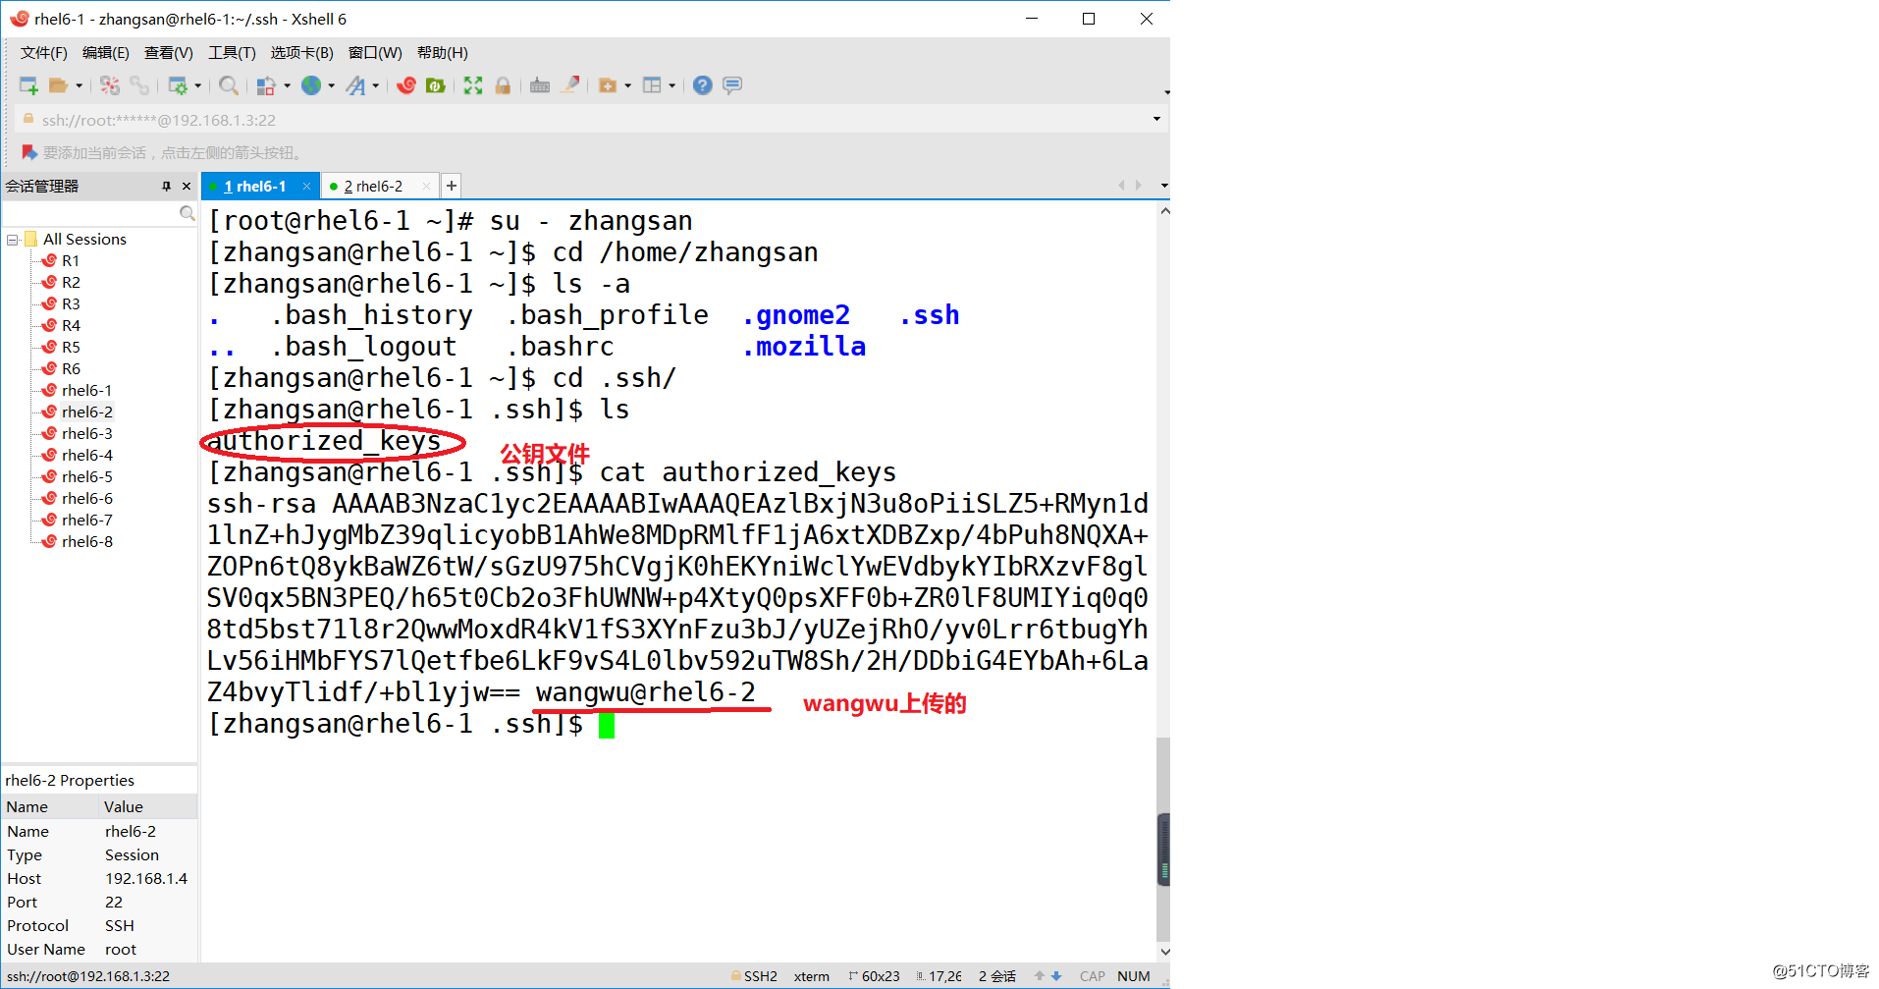Select session rhel6-3 in tree
The height and width of the screenshot is (989, 1879).
[86, 434]
